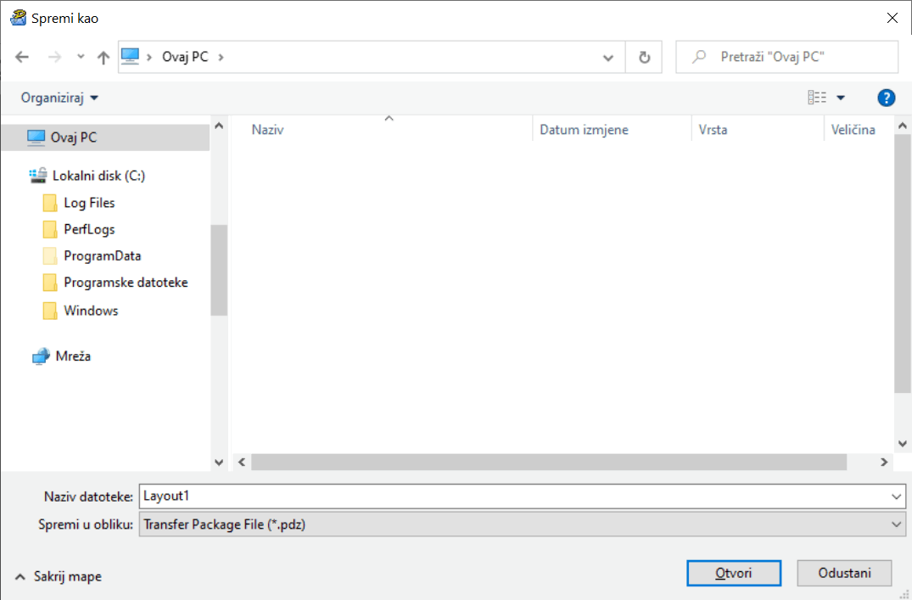This screenshot has width=912, height=600.
Task: Collapse folders with Sakrij mape
Action: [59, 577]
